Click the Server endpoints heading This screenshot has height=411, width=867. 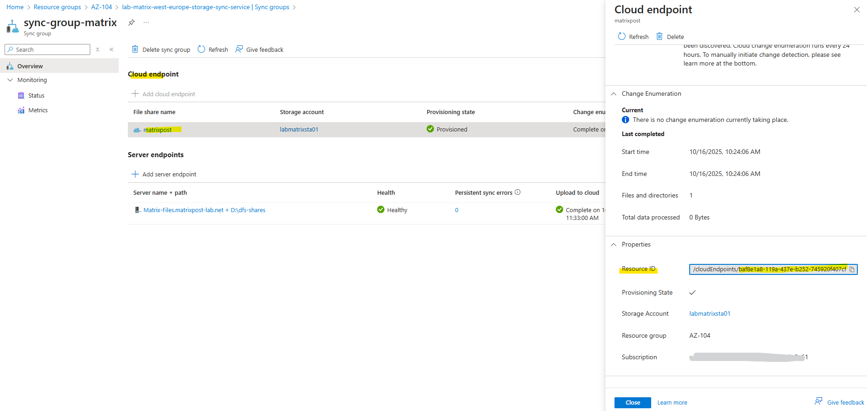tap(156, 155)
